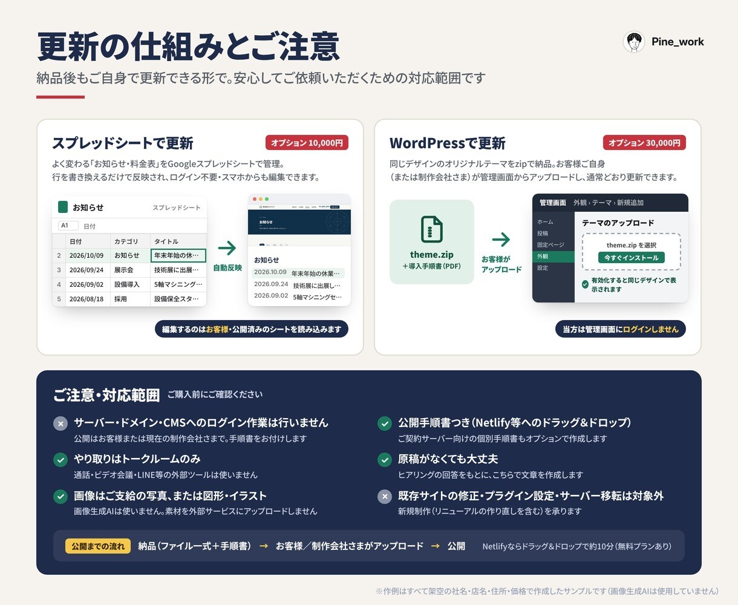The height and width of the screenshot is (605, 738).
Task: Click check icon beside 画像はご支給の写真
Action: (60, 497)
